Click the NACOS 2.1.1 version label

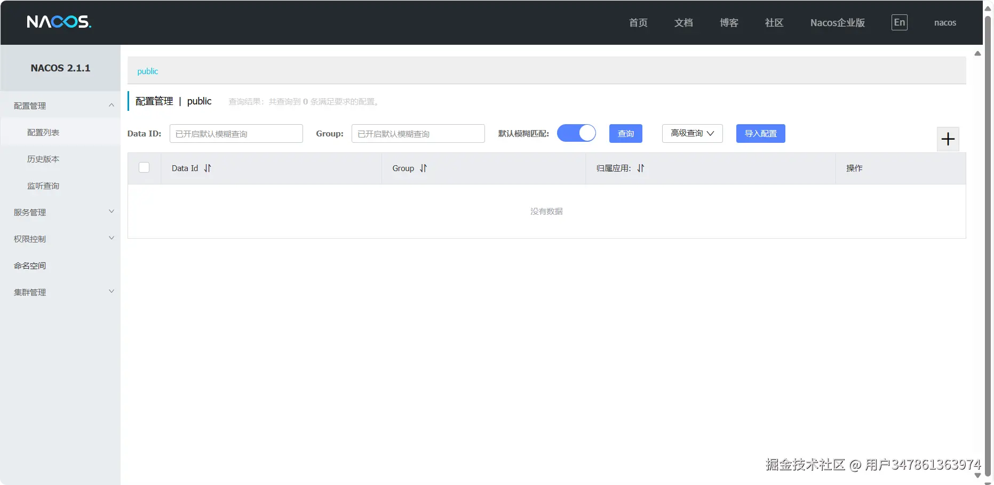click(x=60, y=68)
